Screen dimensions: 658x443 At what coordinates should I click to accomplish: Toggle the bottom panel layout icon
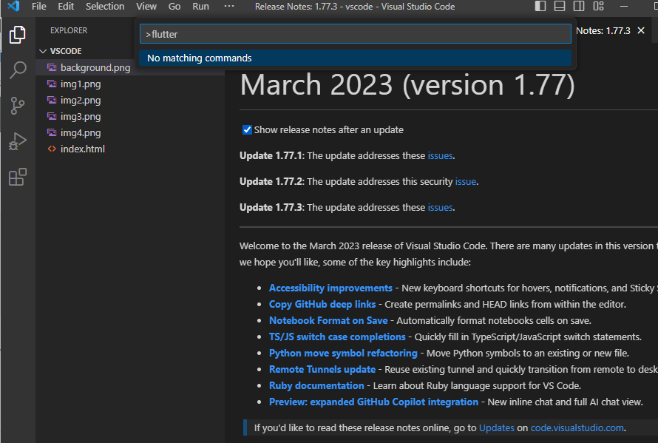[560, 7]
